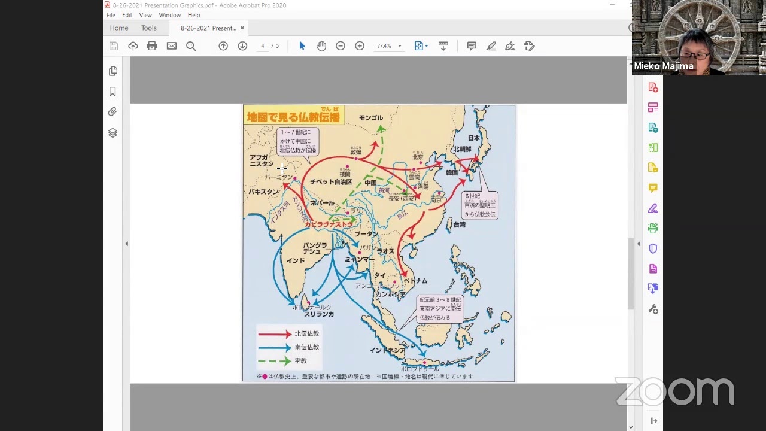Image resolution: width=766 pixels, height=431 pixels.
Task: Add a sticky note comment
Action: (472, 46)
